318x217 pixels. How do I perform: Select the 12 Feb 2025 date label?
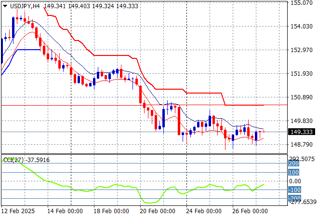[18, 211]
